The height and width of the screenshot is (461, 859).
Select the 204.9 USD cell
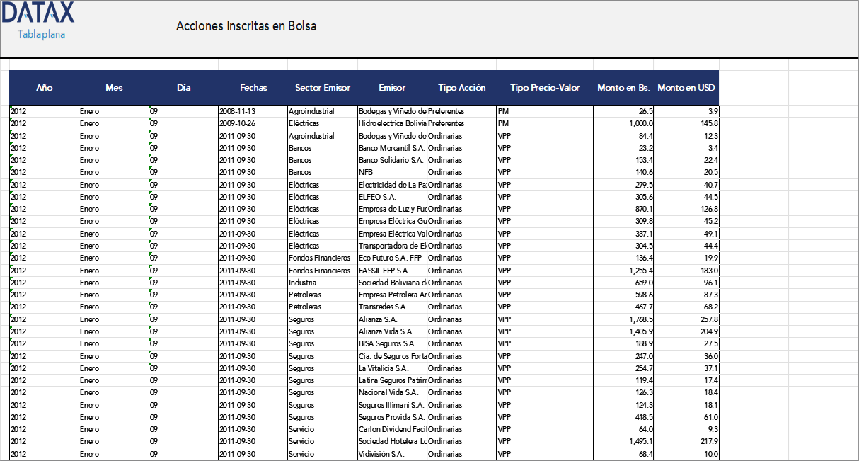click(686, 331)
